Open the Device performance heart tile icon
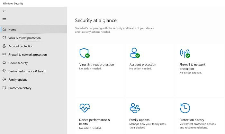This screenshot has width=225, height=134. pyautogui.click(x=85, y=108)
